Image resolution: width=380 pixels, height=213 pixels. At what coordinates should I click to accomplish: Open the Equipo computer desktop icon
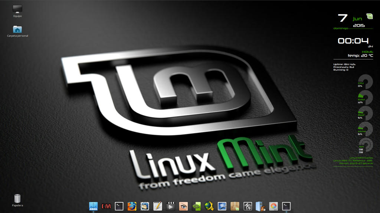[17, 9]
